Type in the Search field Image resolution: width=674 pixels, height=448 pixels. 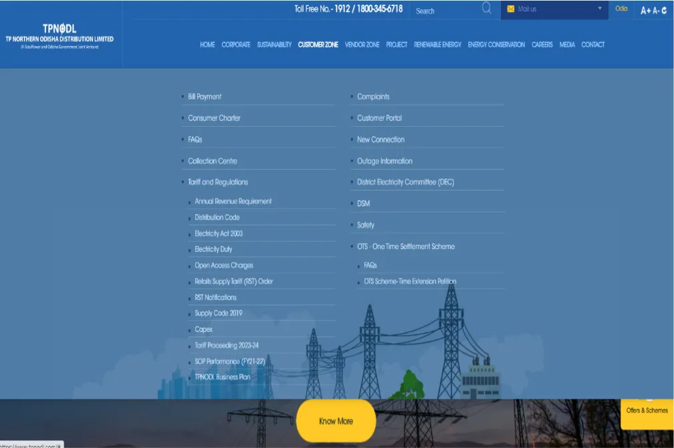445,11
